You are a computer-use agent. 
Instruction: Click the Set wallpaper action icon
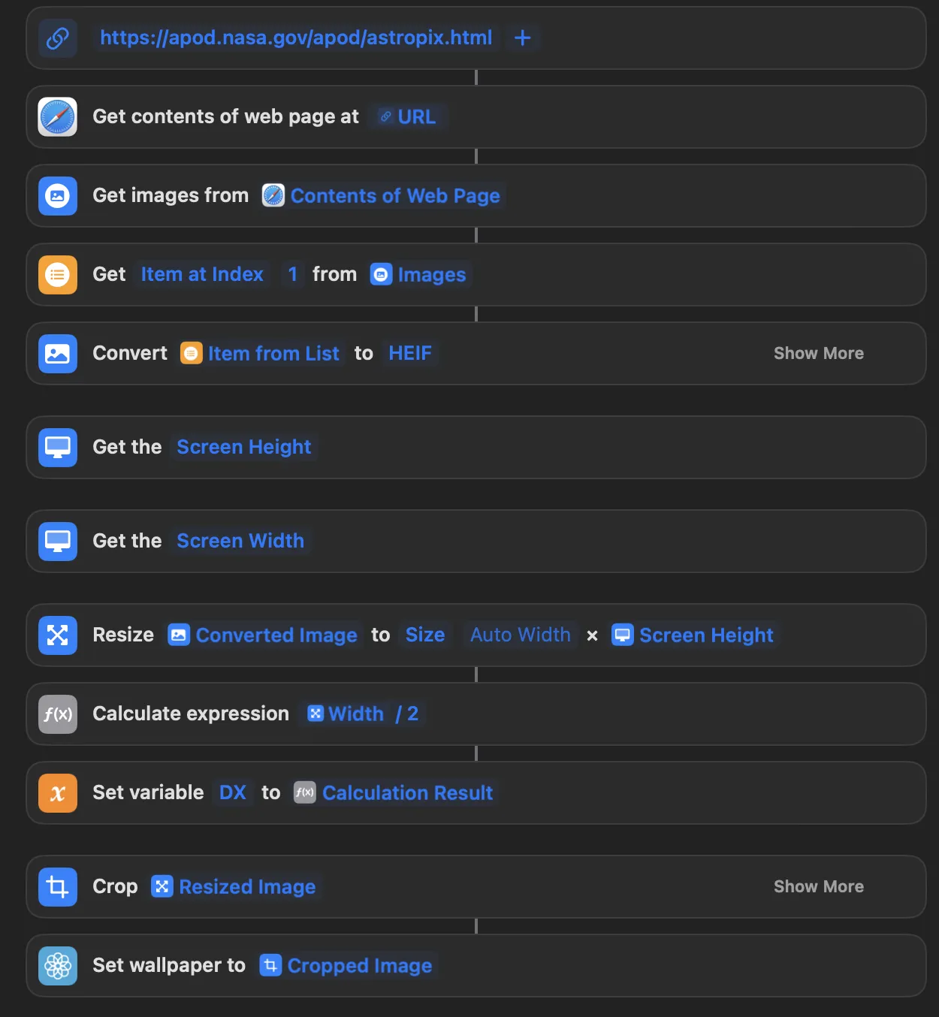click(x=58, y=966)
